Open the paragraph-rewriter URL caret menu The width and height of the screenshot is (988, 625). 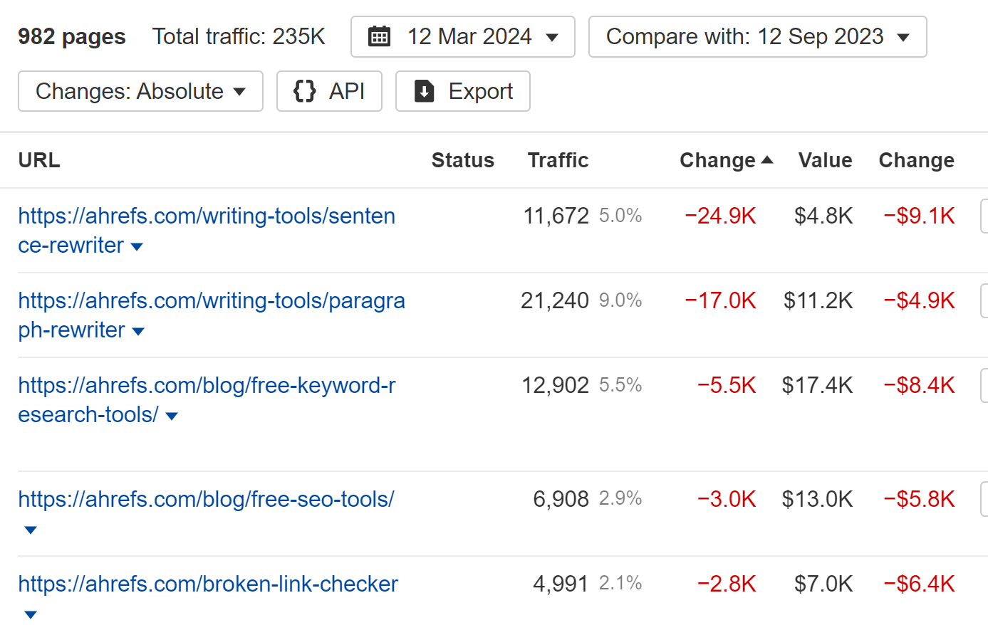click(x=138, y=332)
